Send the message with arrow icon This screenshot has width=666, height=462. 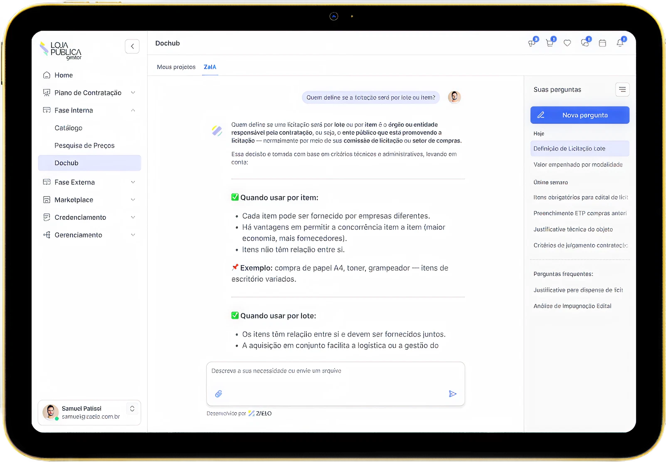point(453,394)
